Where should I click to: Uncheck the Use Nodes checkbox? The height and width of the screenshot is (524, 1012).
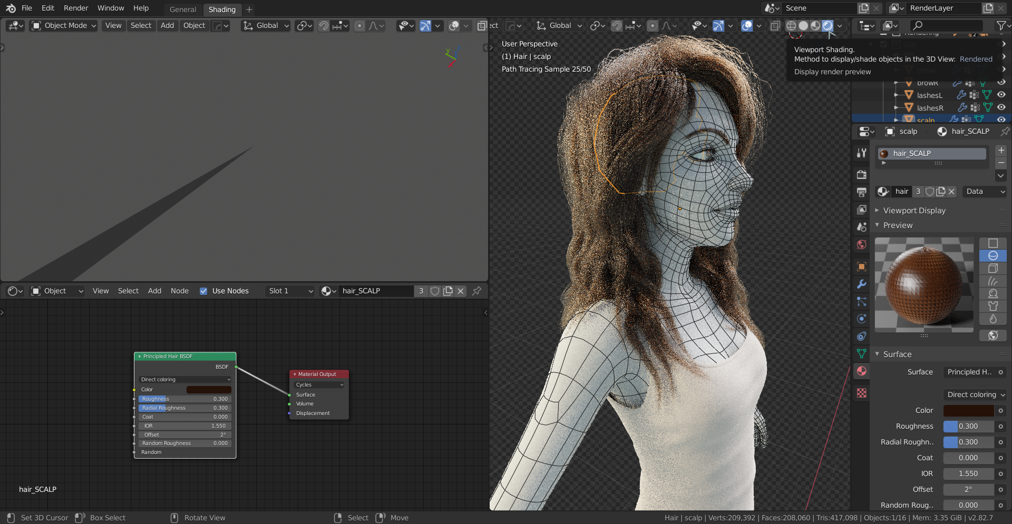point(203,291)
